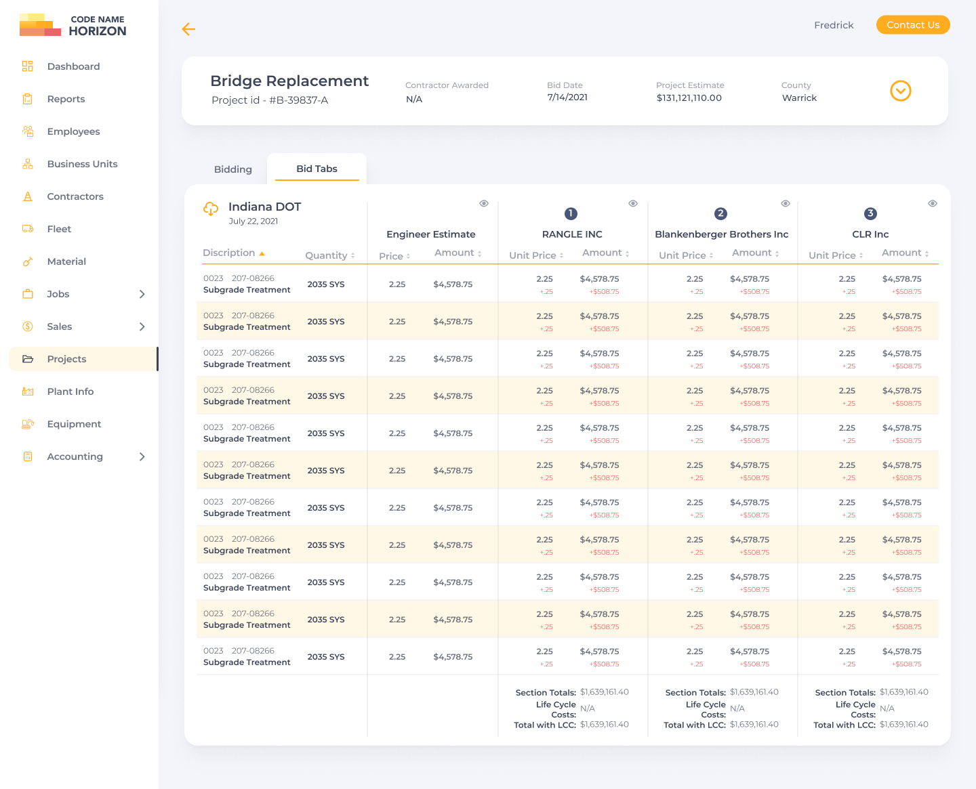This screenshot has width=976, height=789.
Task: Open Equipment from the sidebar
Action: [x=74, y=424]
